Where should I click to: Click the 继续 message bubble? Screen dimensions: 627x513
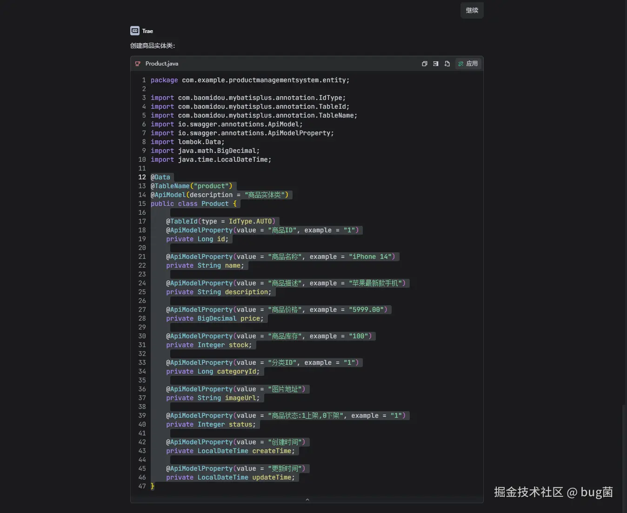pyautogui.click(x=472, y=10)
